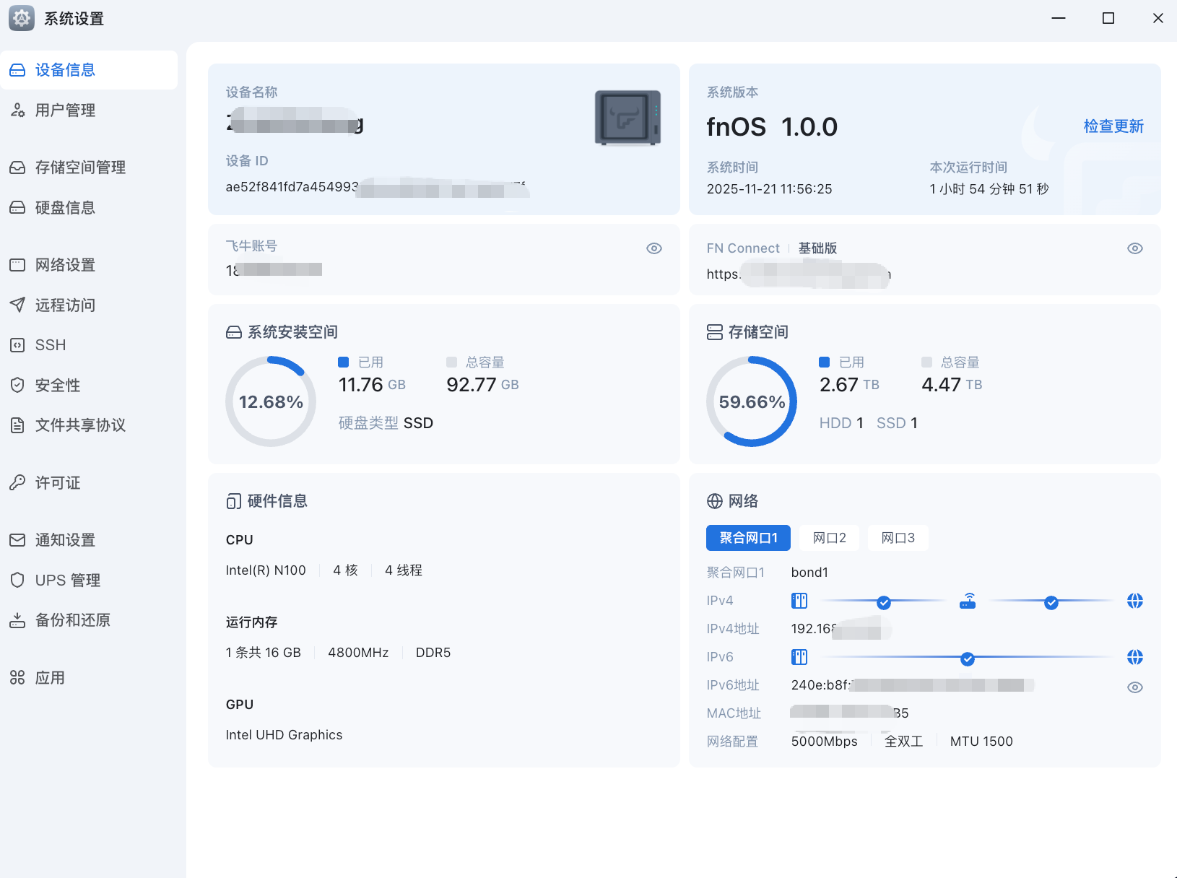Image resolution: width=1177 pixels, height=878 pixels.
Task: Open 文件共享协议 settings page
Action: 80,425
